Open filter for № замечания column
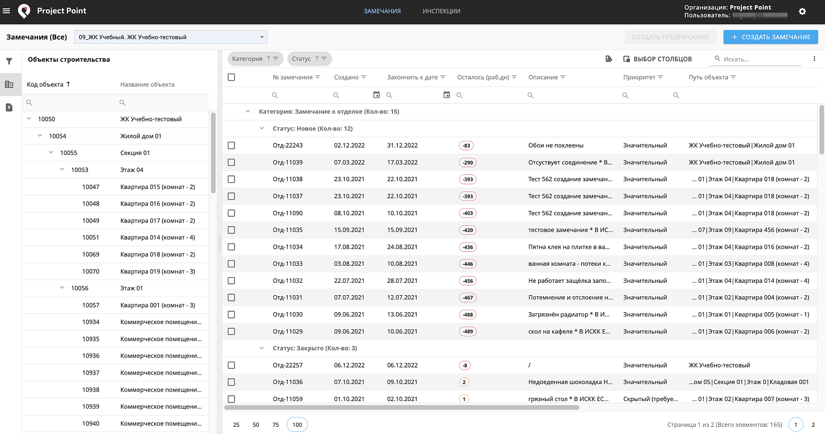This screenshot has height=434, width=825. coord(318,77)
